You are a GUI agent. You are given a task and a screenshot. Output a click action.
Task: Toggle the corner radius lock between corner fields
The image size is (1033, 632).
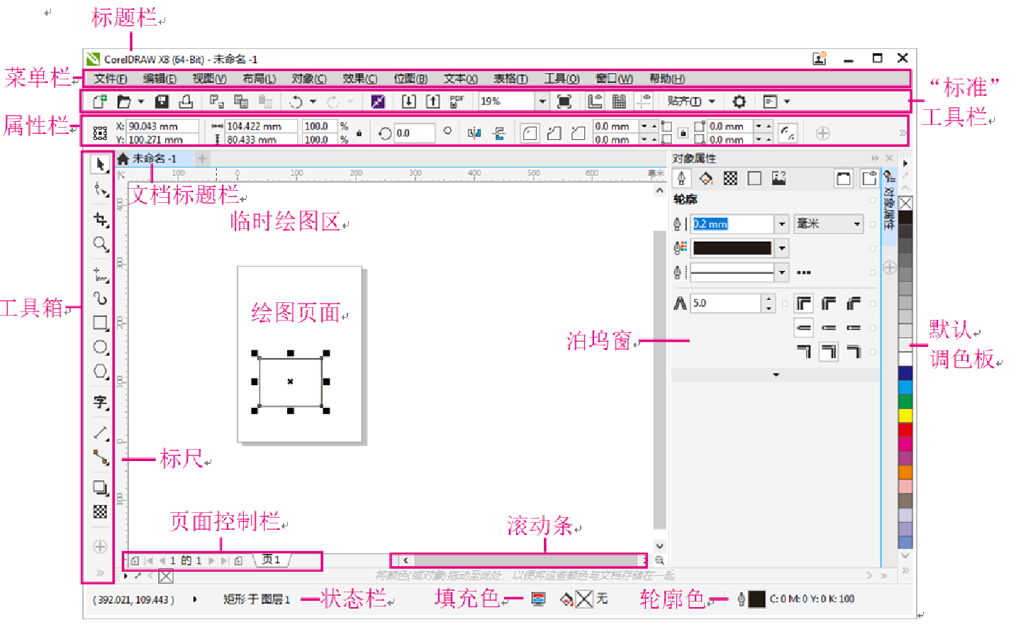coord(682,133)
